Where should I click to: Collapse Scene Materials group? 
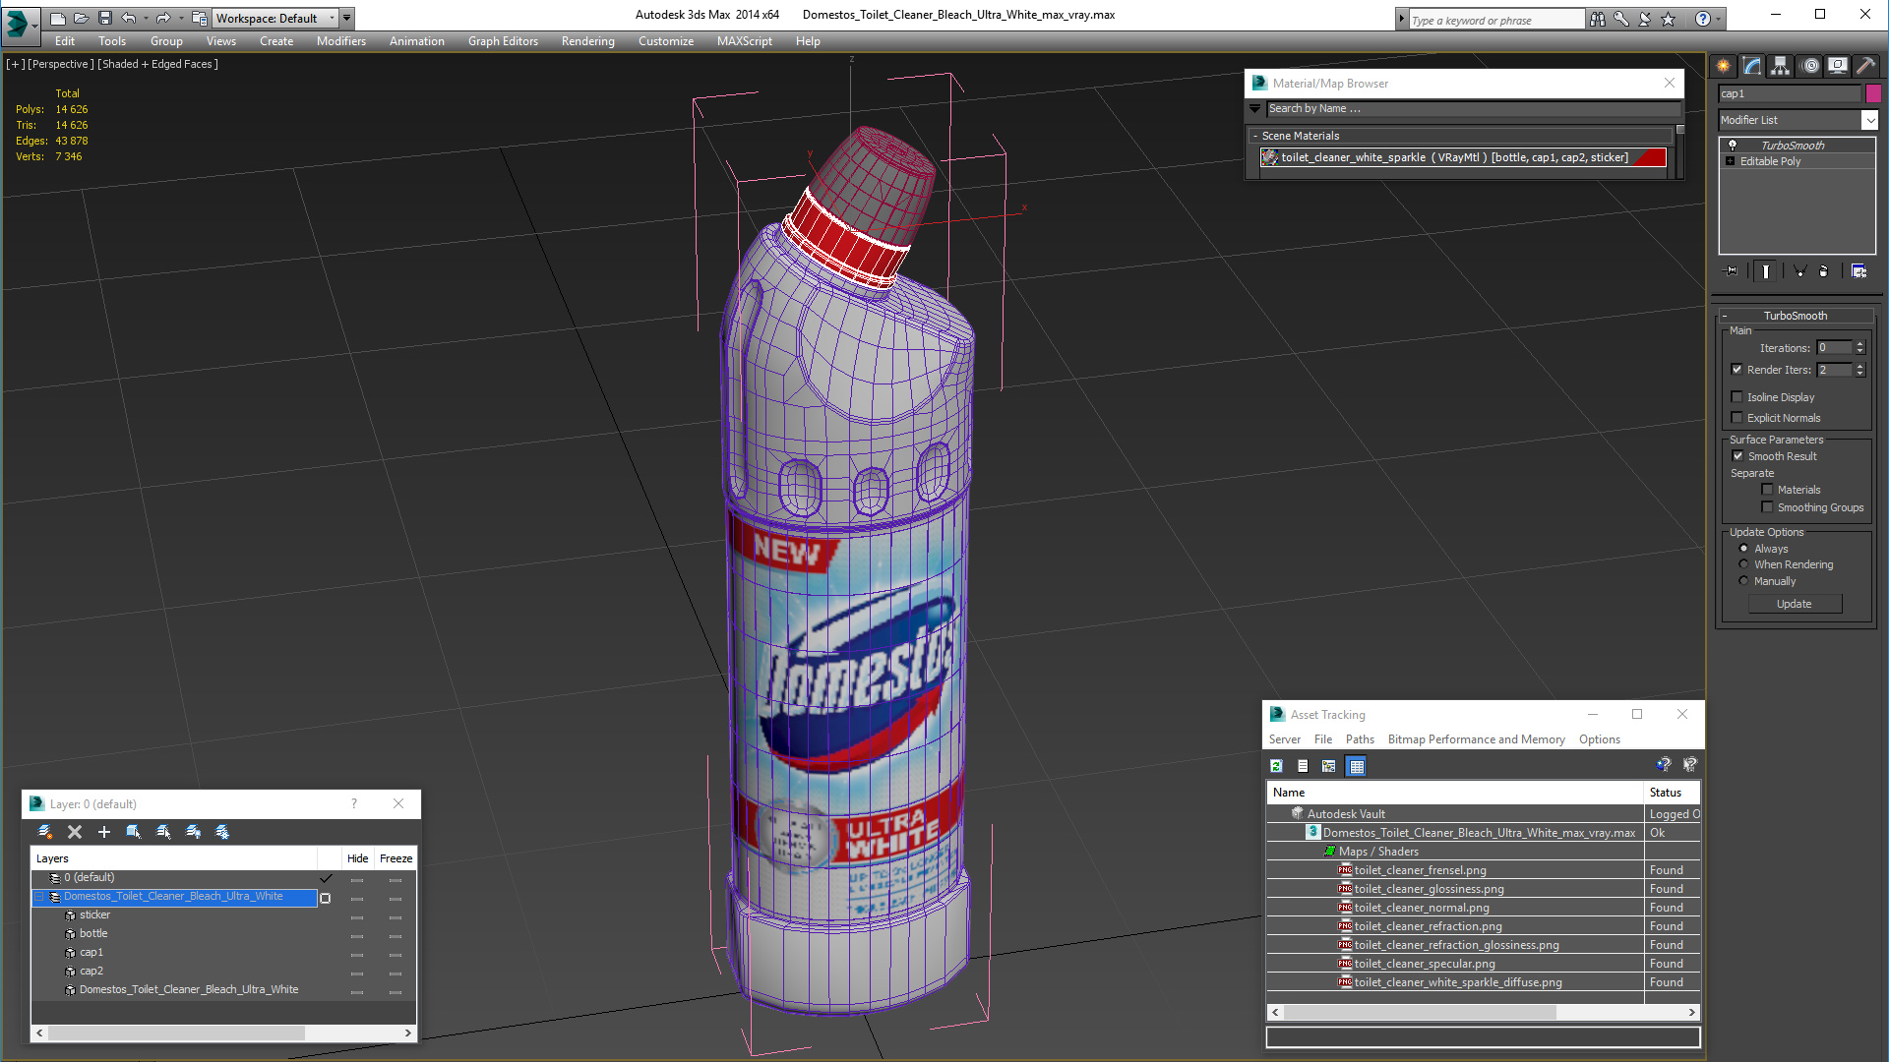(x=1255, y=136)
